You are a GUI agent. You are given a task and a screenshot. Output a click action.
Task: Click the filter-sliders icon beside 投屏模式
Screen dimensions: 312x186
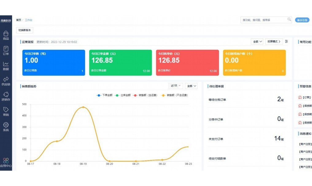(286, 41)
